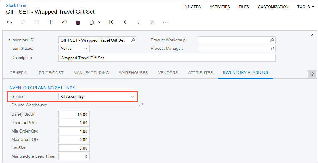
Task: Undo changes with the cancel icon
Action: pyautogui.click(x=64, y=22)
